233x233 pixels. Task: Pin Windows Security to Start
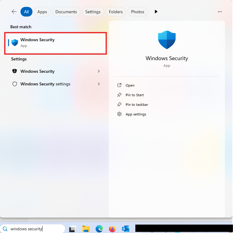[x=134, y=95]
